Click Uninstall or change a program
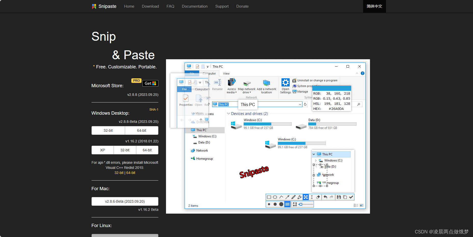 pyautogui.click(x=315, y=80)
